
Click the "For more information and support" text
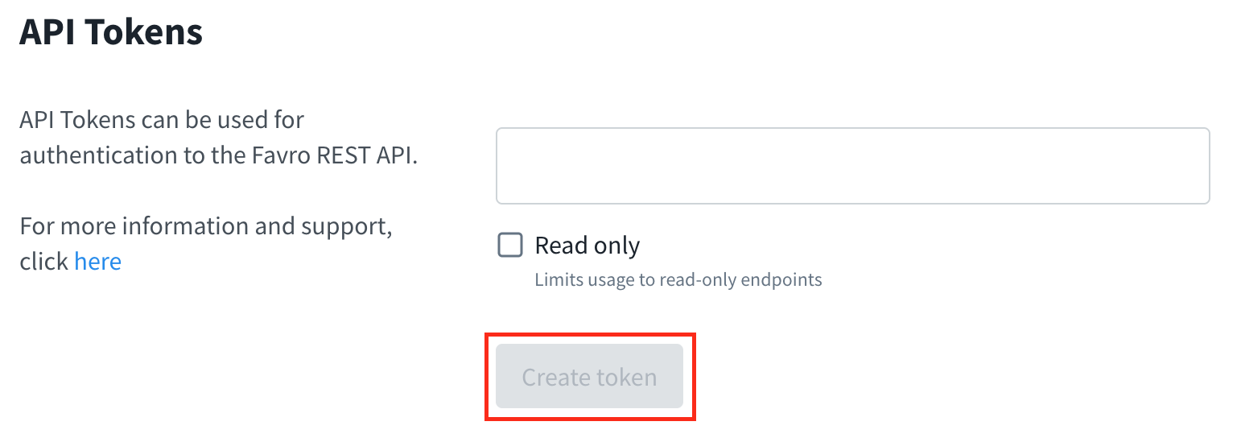pos(206,226)
